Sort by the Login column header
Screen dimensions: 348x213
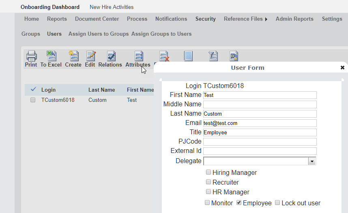pos(48,90)
